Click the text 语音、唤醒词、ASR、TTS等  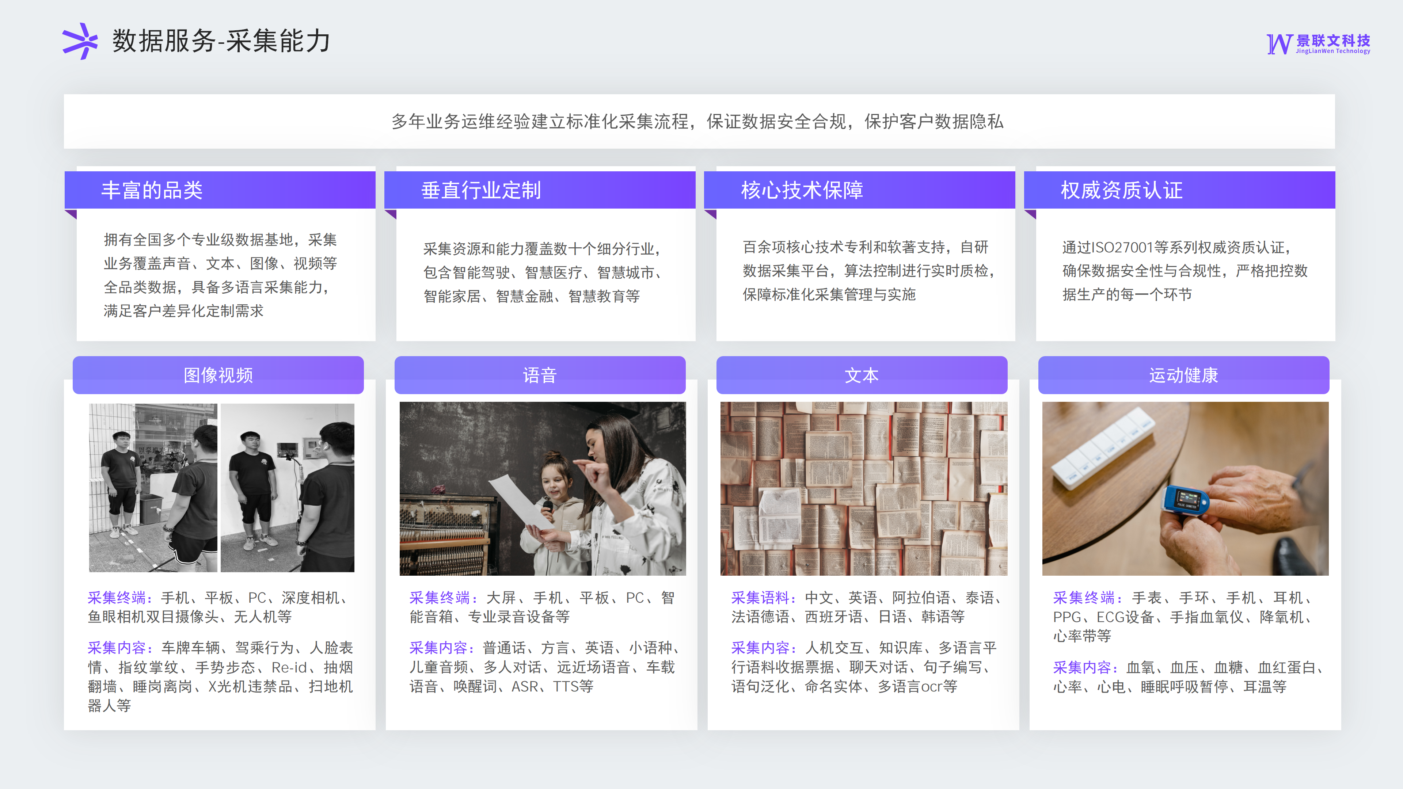pyautogui.click(x=501, y=687)
